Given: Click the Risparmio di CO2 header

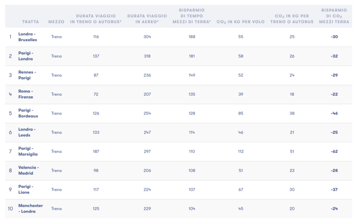Looking at the screenshot, I should pos(334,16).
